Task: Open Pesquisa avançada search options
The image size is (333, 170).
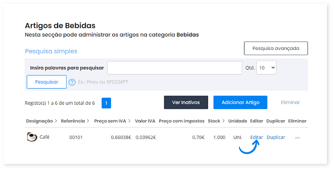Action: (276, 48)
